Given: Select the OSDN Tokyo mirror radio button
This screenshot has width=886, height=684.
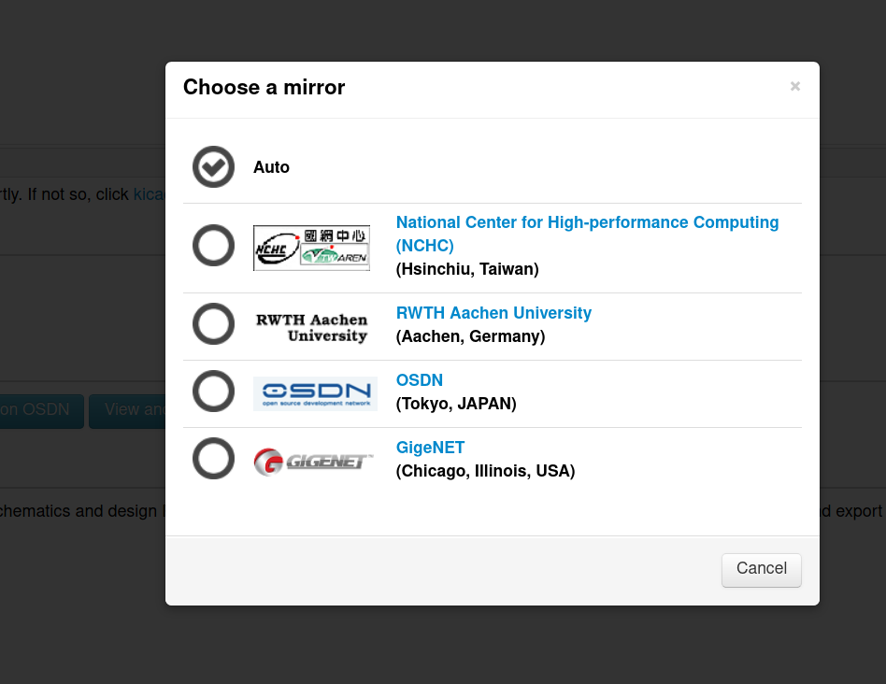Looking at the screenshot, I should (213, 392).
